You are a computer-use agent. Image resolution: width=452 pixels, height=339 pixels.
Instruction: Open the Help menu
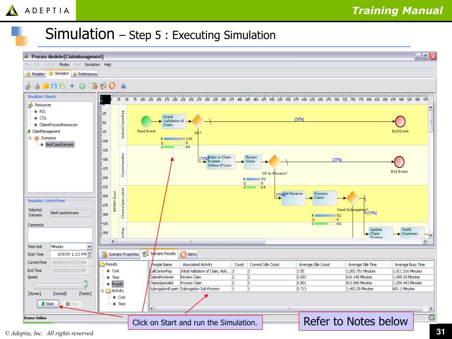tap(108, 64)
